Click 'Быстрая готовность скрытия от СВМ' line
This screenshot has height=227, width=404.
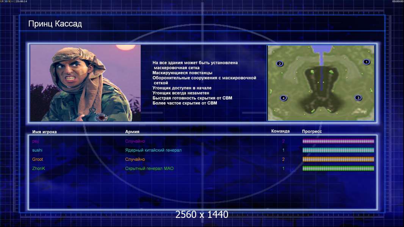[x=192, y=98]
